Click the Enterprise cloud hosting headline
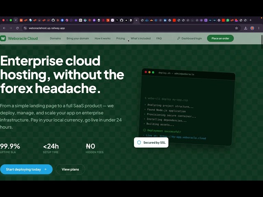Image resolution: width=263 pixels, height=197 pixels. point(62,75)
